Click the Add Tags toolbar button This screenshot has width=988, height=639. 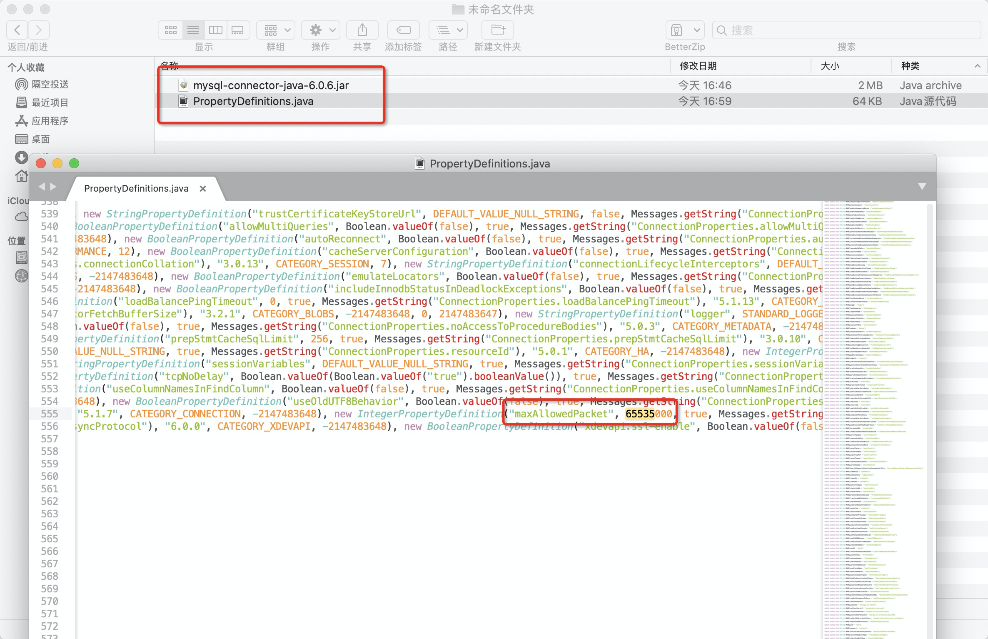[x=403, y=30]
